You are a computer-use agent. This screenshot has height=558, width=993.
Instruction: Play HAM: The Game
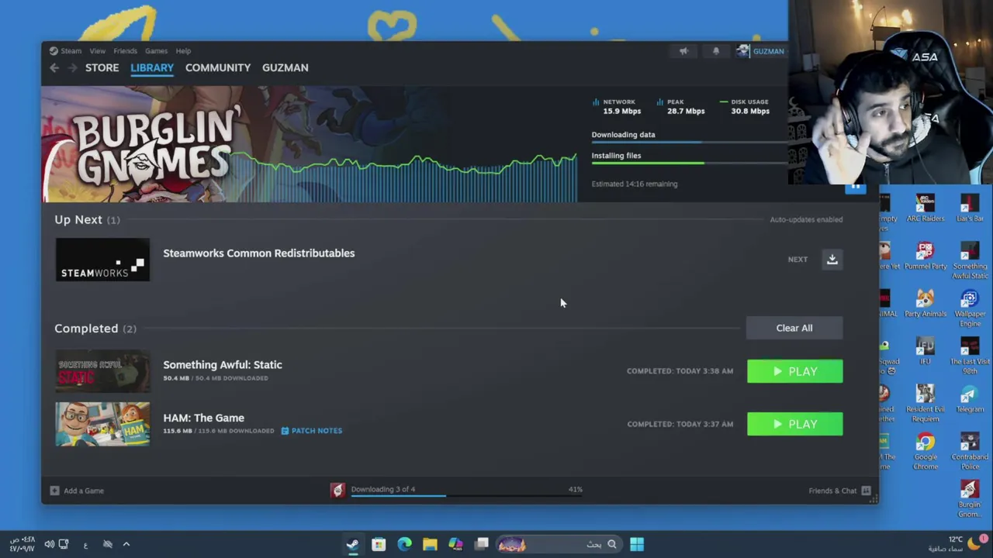point(794,424)
